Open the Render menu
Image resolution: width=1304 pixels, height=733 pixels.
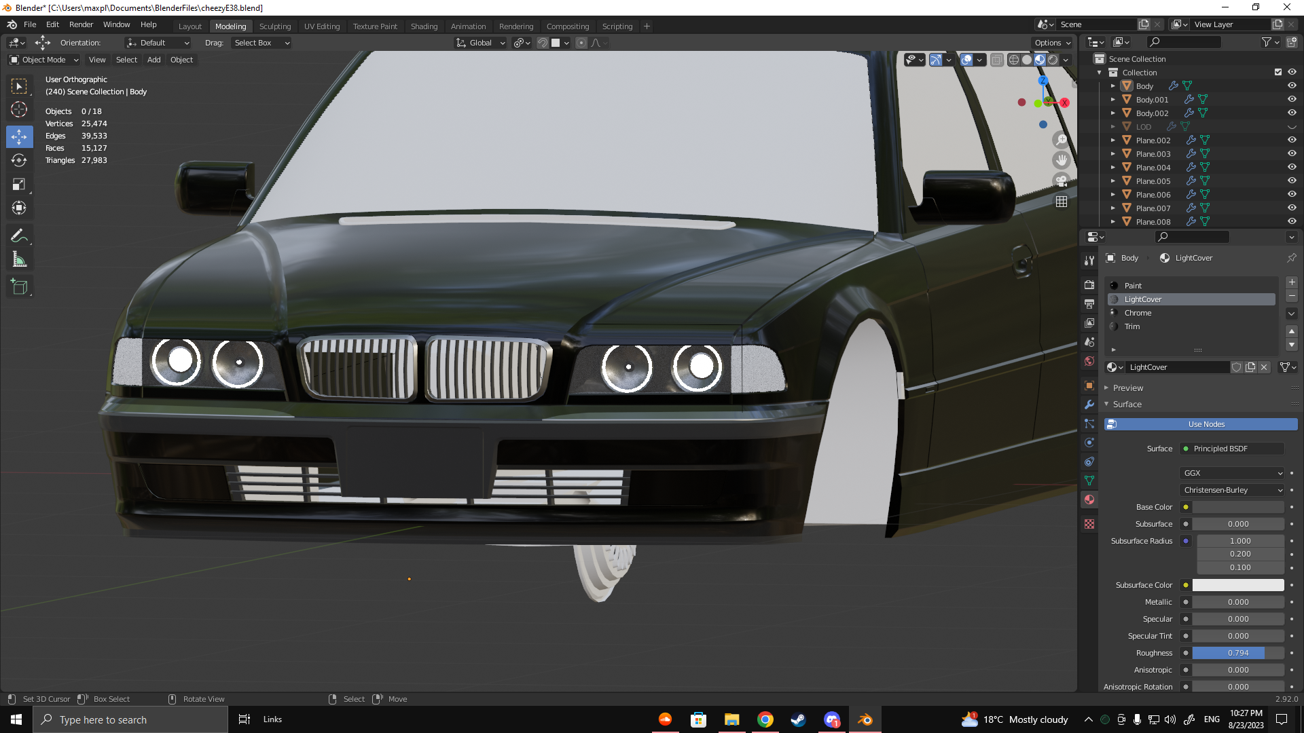(x=81, y=24)
